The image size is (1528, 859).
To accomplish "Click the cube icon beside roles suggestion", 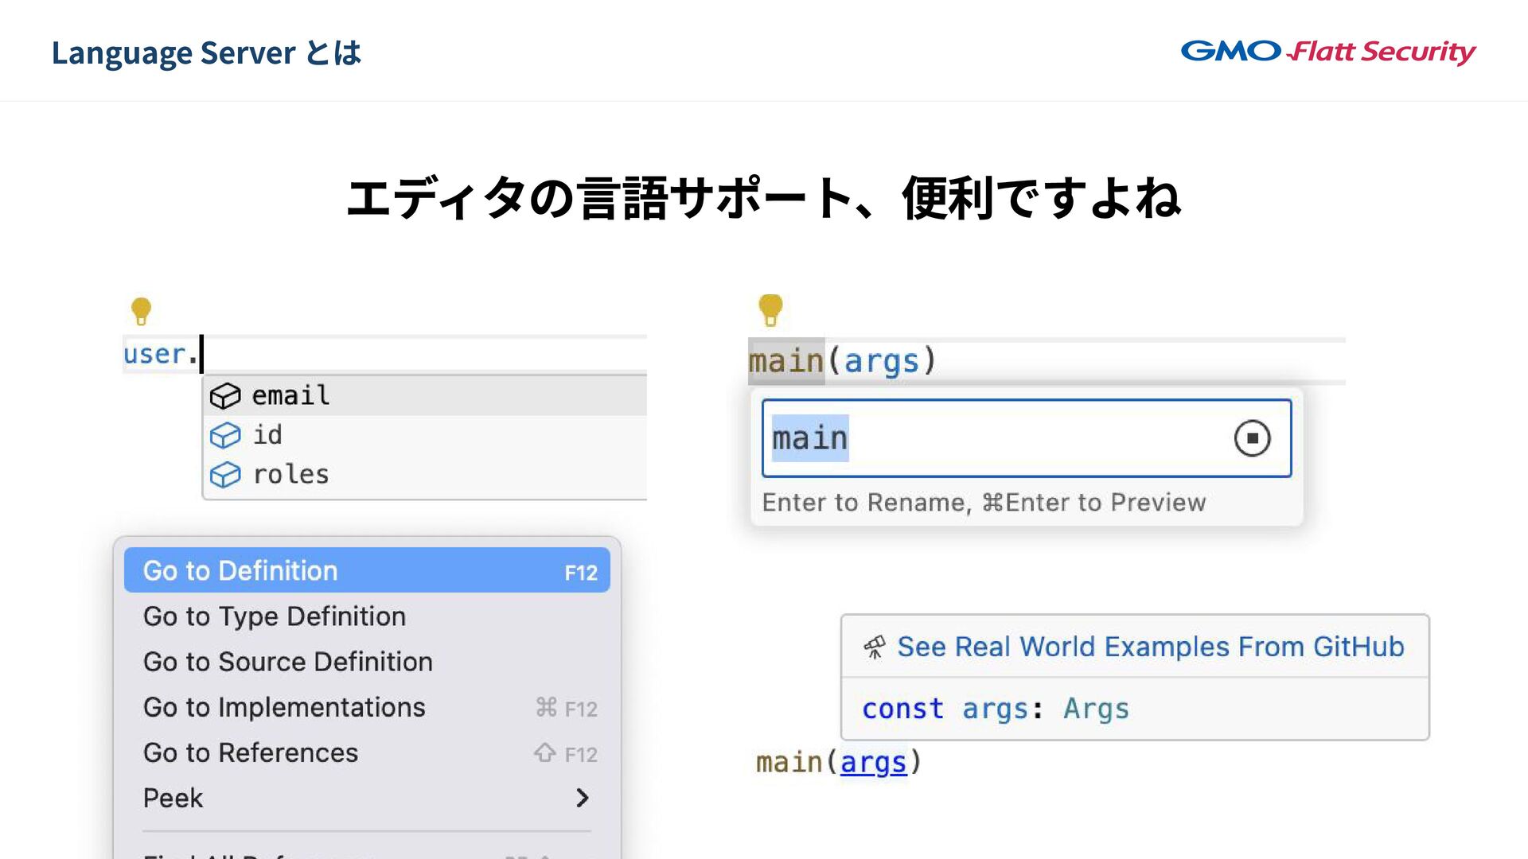I will pyautogui.click(x=225, y=475).
